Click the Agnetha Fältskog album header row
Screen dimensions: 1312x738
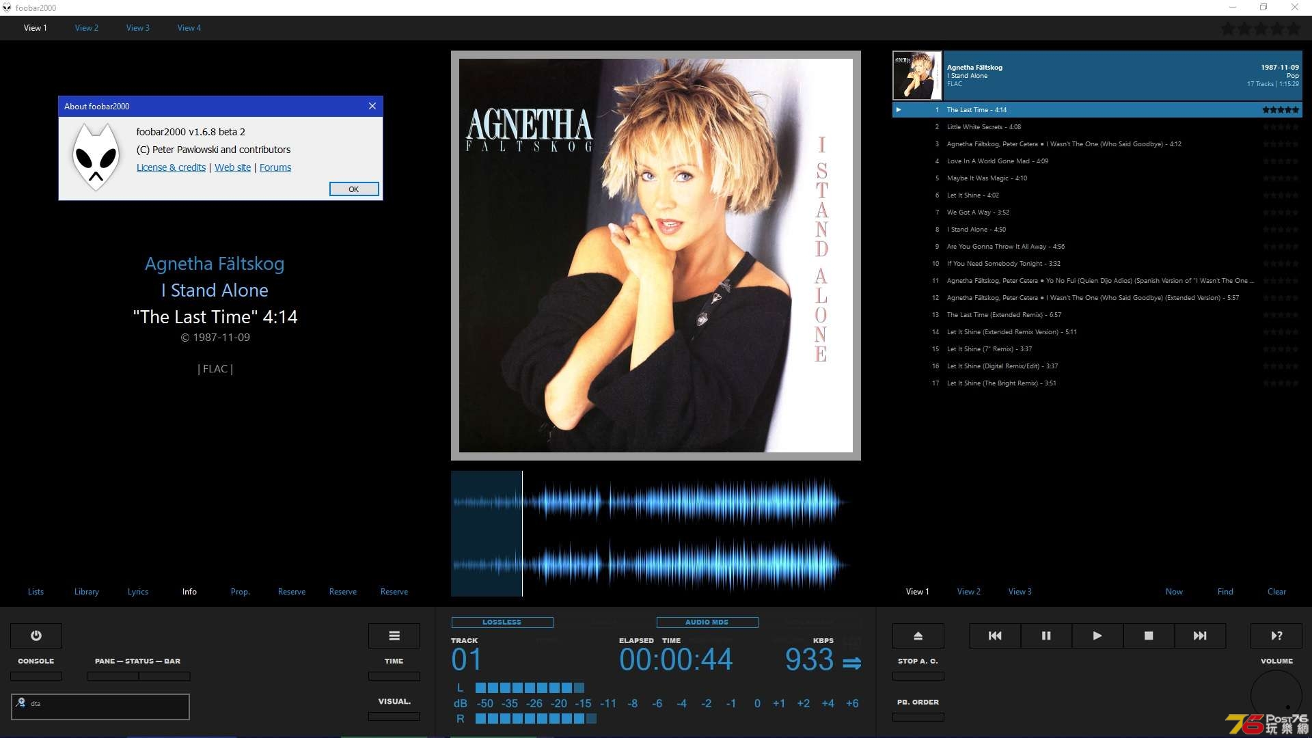pos(1097,75)
